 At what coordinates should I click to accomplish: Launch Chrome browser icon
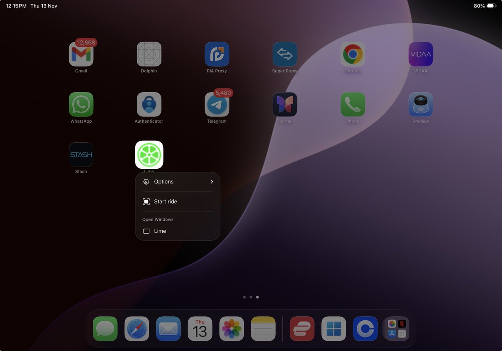[x=353, y=54]
